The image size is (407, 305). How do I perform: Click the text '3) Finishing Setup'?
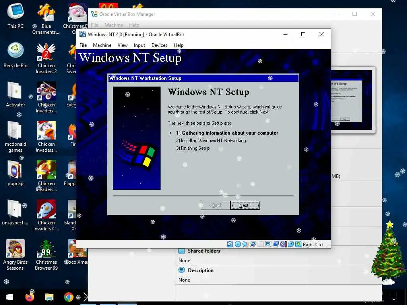point(193,148)
